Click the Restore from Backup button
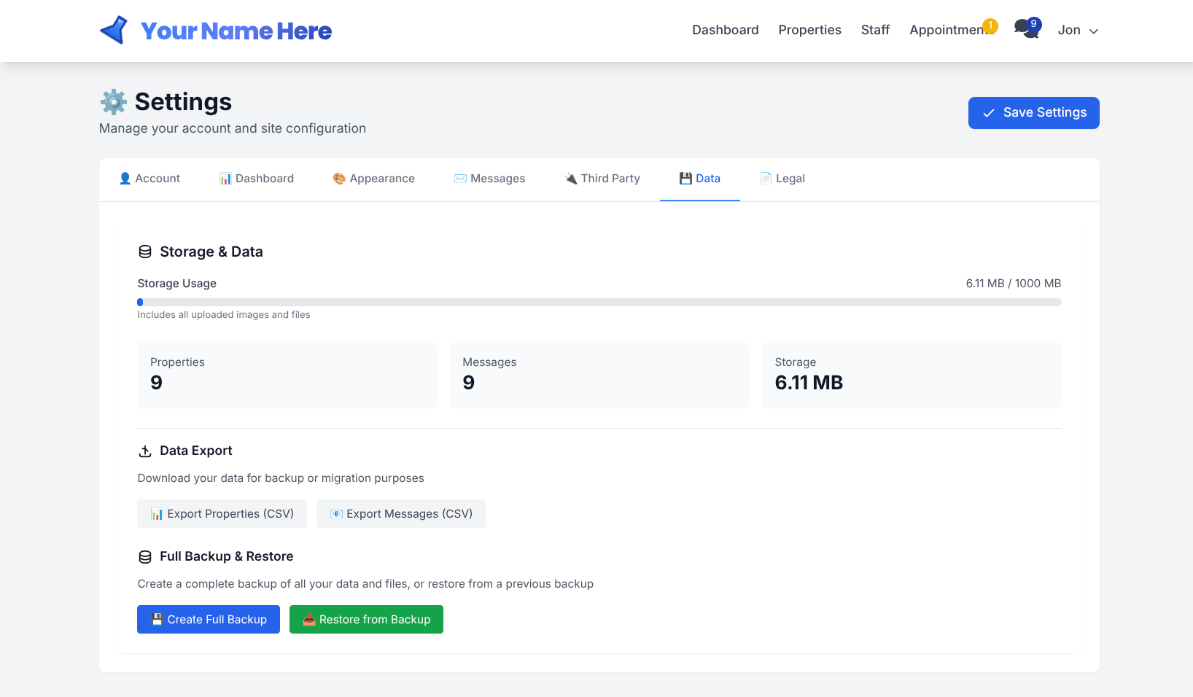The image size is (1193, 697). [366, 620]
